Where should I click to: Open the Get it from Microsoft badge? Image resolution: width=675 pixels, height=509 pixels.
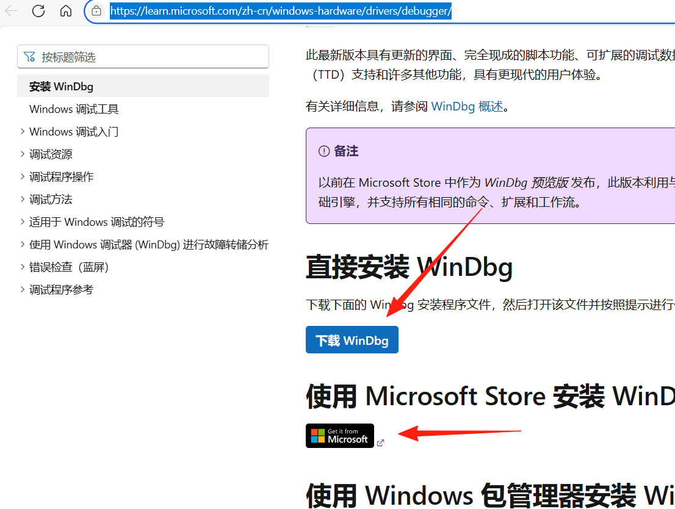[339, 436]
